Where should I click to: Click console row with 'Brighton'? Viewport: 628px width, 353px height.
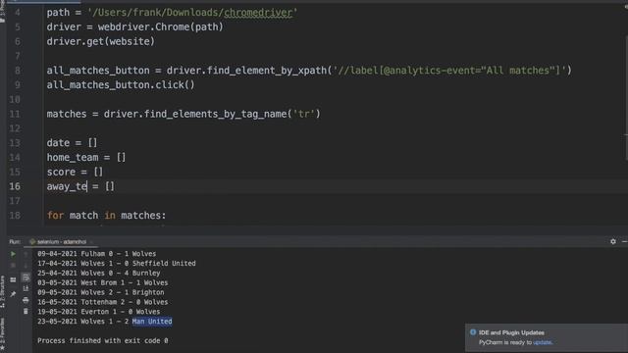coord(101,292)
